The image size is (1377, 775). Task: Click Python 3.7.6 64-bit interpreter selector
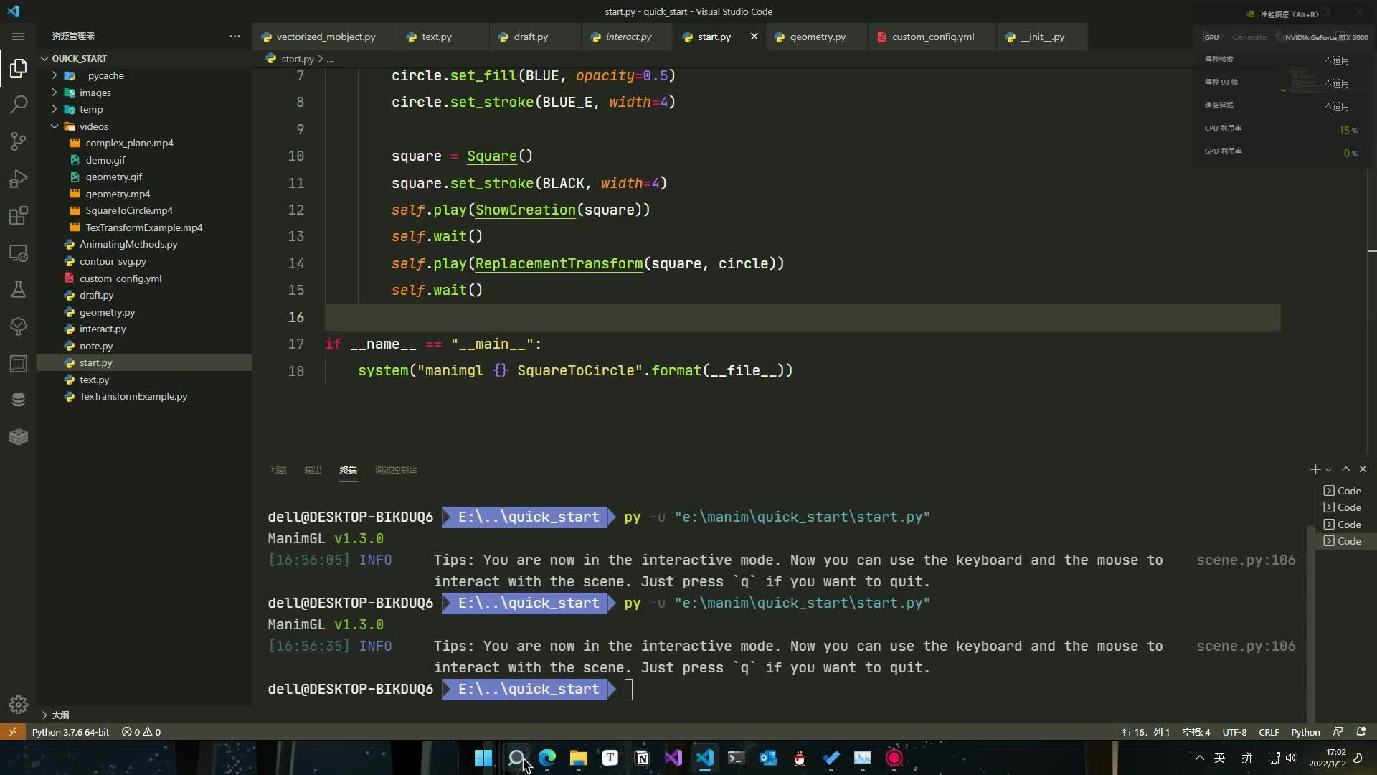point(70,732)
